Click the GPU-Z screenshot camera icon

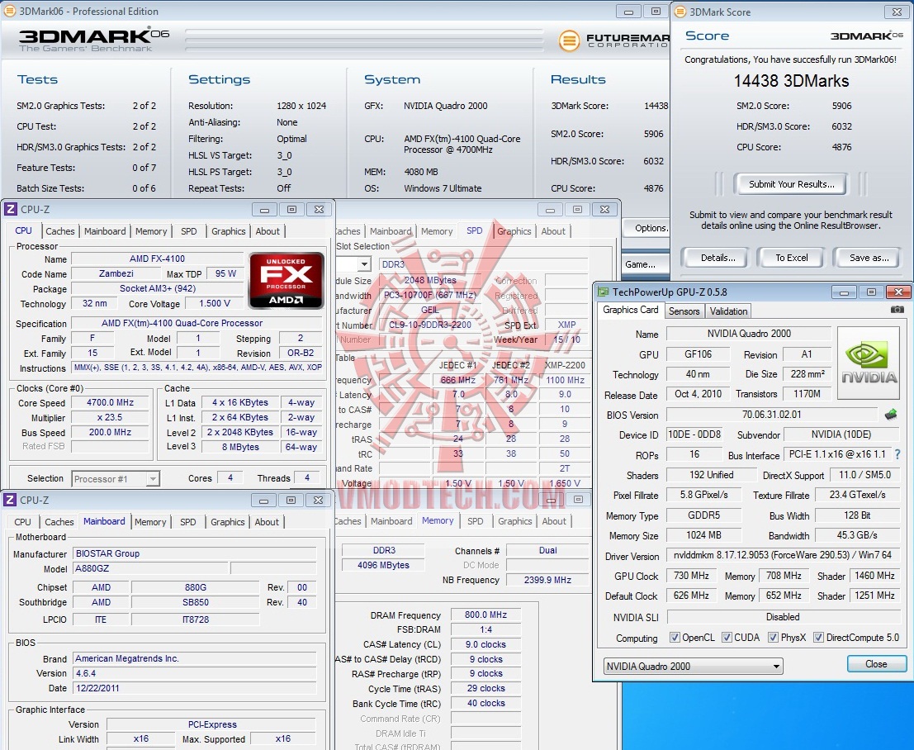[x=897, y=310]
